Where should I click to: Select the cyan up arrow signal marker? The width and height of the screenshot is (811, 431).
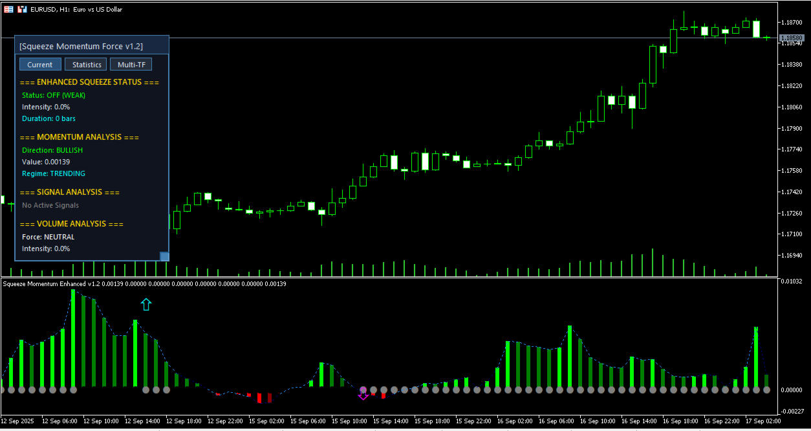tap(146, 304)
